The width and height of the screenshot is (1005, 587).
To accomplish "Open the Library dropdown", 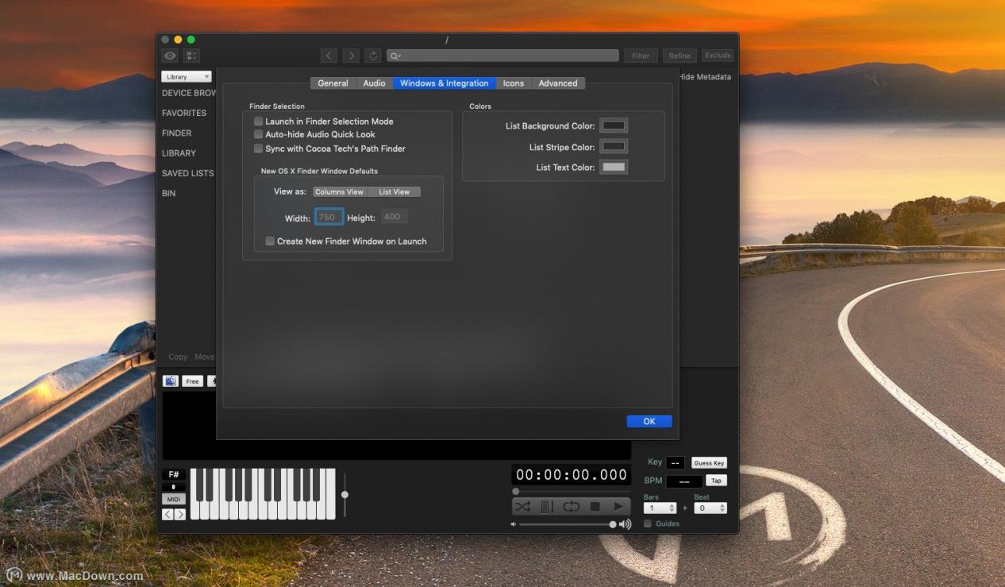I will pyautogui.click(x=187, y=77).
